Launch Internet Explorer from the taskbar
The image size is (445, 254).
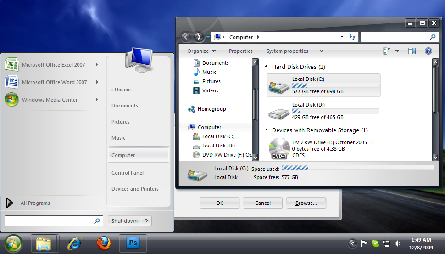click(74, 243)
